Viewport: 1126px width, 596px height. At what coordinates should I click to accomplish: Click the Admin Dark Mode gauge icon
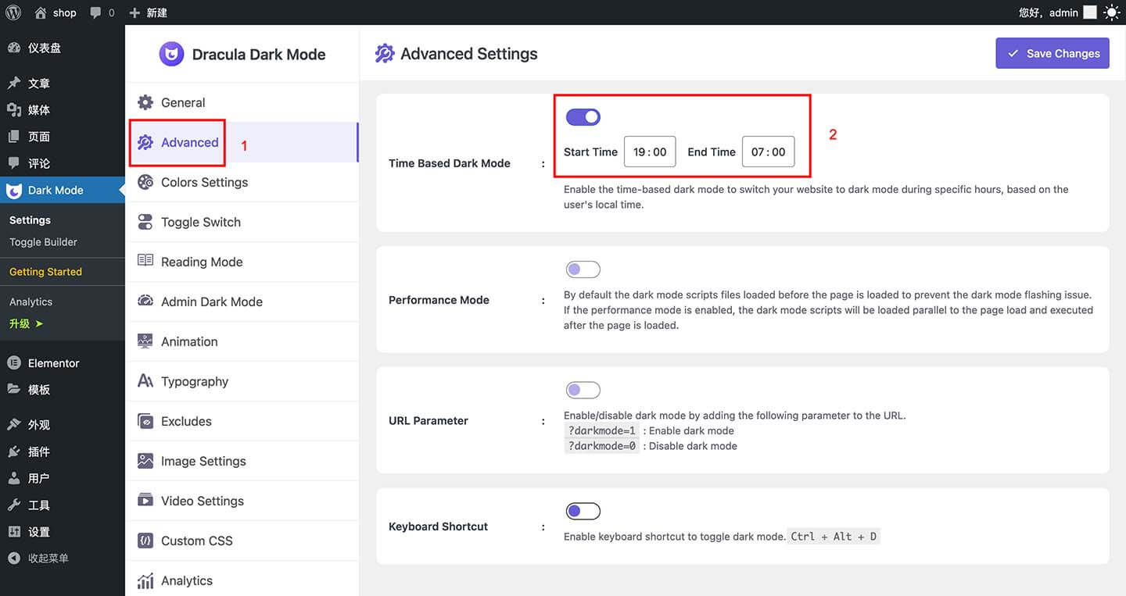tap(145, 301)
